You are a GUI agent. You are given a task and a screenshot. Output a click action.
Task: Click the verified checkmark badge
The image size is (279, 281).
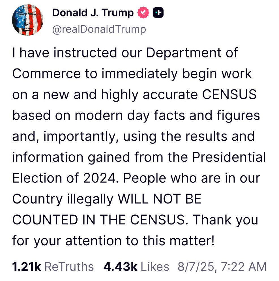[143, 13]
